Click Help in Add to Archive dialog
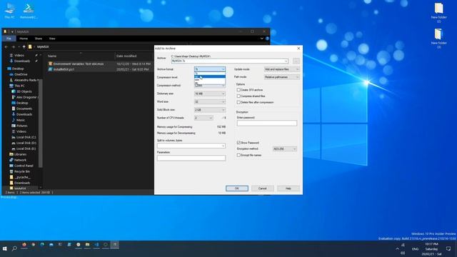Screen dimensions: 457x257 (x=288, y=188)
